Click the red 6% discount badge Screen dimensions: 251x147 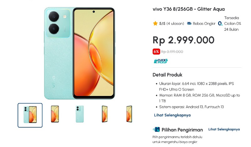pyautogui.click(x=156, y=52)
